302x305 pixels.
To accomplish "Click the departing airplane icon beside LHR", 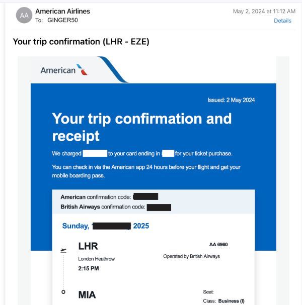I will [63, 250].
